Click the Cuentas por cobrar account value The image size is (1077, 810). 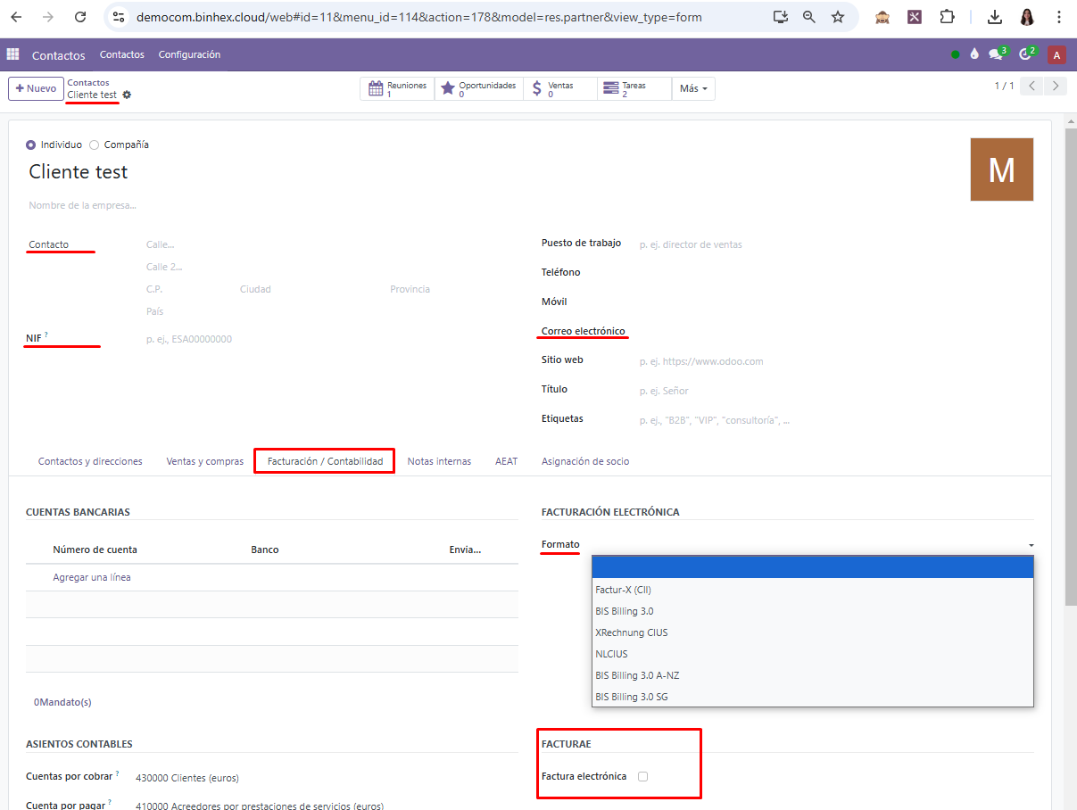click(x=187, y=778)
